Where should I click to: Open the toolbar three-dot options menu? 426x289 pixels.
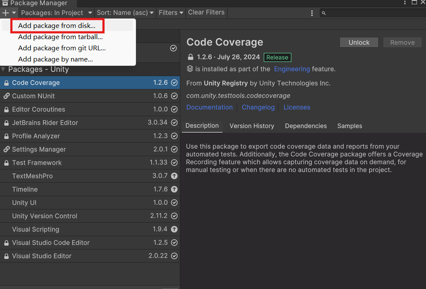point(312,13)
